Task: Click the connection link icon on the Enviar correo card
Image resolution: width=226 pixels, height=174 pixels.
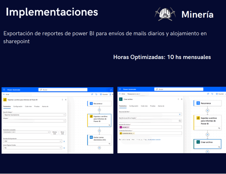Action: (110, 144)
